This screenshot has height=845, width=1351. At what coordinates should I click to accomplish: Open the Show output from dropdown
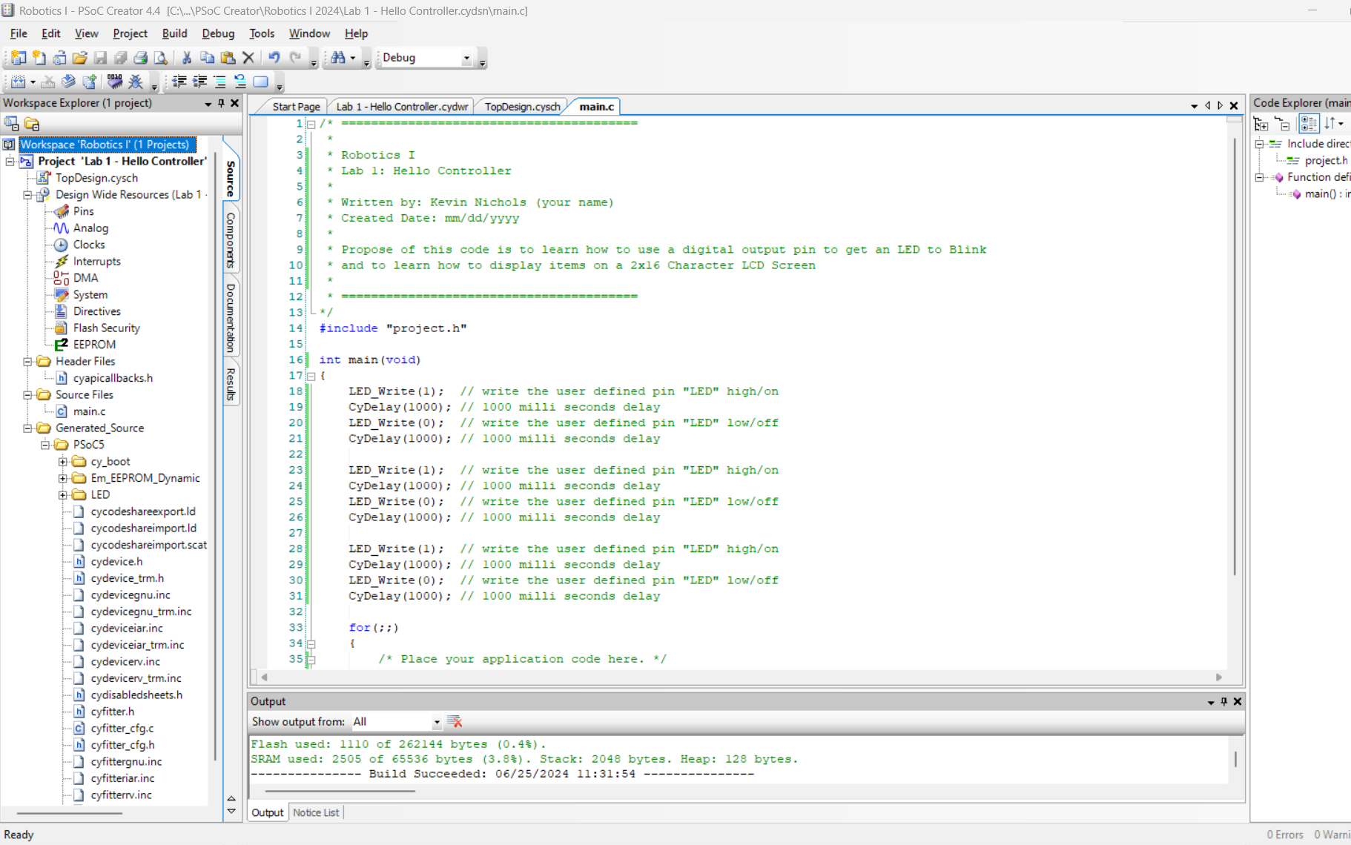(437, 722)
